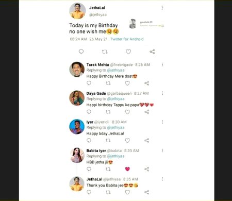The width and height of the screenshot is (232, 201).
Task: Open more options on Babita Iyer's reply
Action: (x=162, y=150)
